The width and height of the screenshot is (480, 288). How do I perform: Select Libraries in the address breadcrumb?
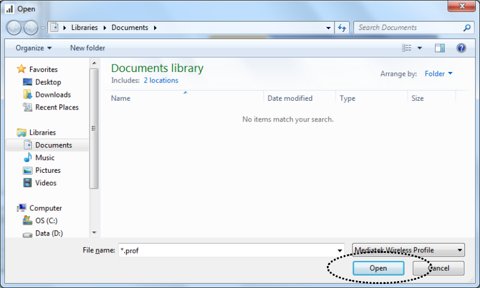coord(84,28)
